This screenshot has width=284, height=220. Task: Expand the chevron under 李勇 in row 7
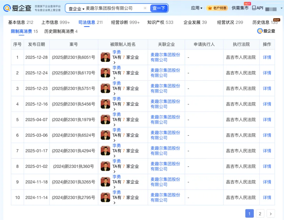coord(114,156)
